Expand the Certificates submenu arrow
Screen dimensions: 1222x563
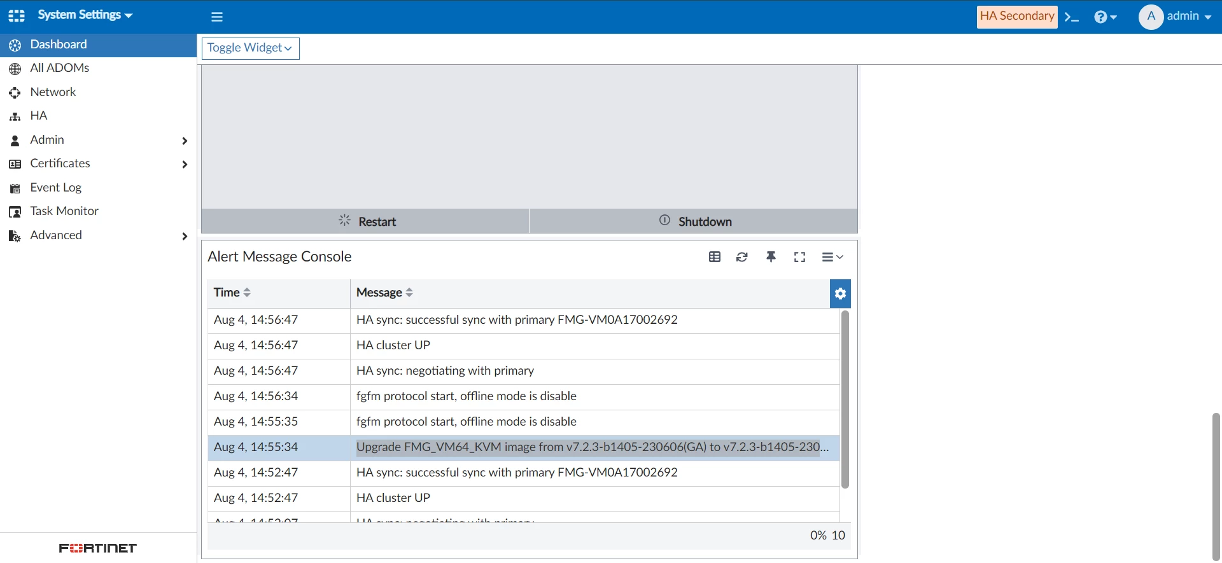click(x=185, y=164)
